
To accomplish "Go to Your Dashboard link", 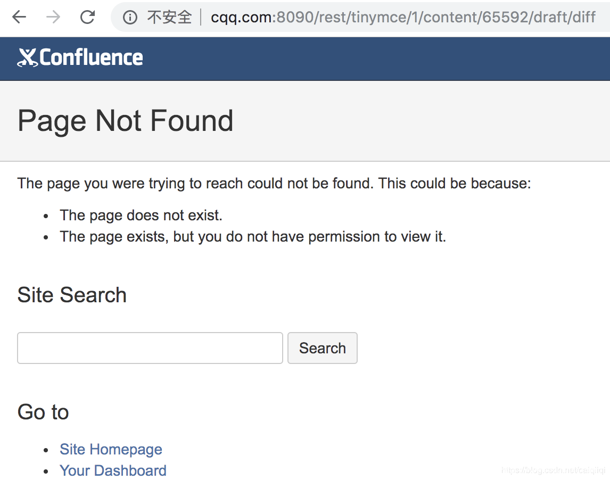I will tap(113, 470).
